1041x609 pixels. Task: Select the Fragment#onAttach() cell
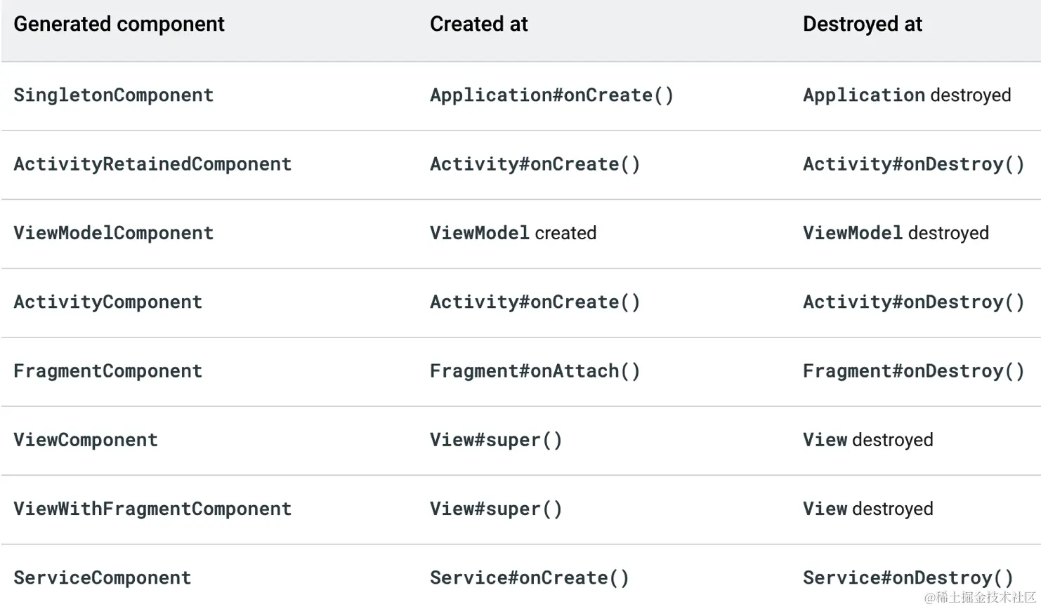535,371
